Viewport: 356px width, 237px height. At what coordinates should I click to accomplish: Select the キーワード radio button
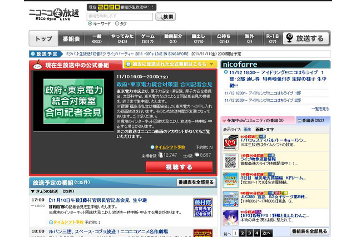pyautogui.click(x=90, y=23)
